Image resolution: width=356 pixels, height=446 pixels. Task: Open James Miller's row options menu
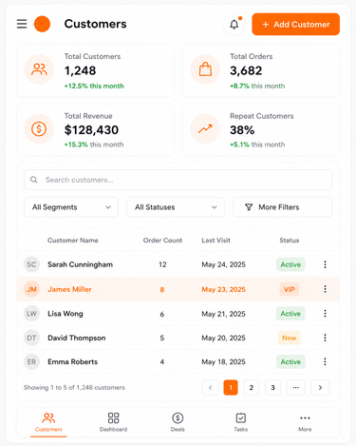click(x=325, y=289)
